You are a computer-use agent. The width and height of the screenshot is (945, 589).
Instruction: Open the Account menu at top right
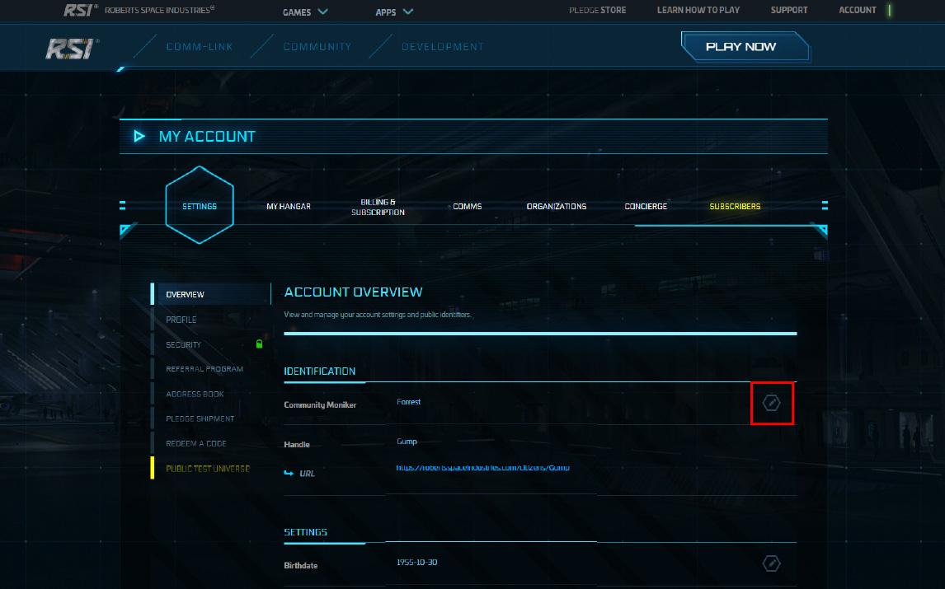(858, 11)
